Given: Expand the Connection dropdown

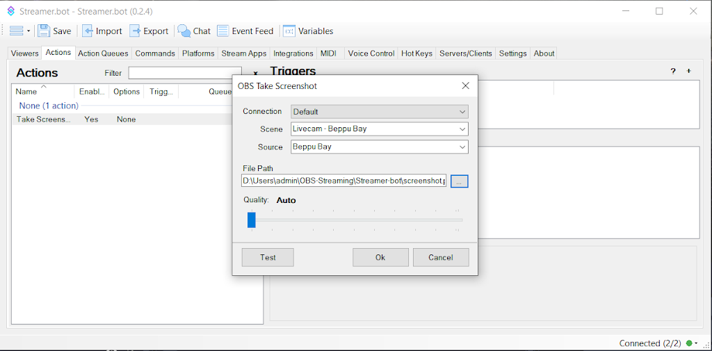Looking at the screenshot, I should [380, 111].
